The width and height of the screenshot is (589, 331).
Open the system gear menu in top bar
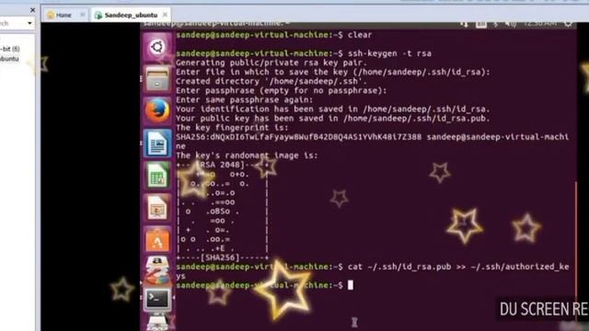tap(568, 25)
